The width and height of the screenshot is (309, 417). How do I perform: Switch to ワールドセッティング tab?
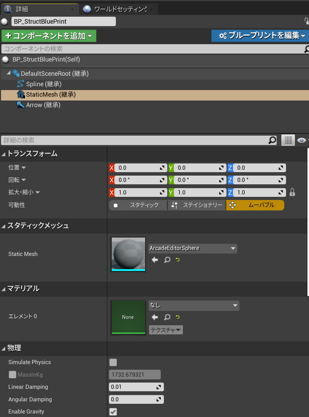[118, 9]
